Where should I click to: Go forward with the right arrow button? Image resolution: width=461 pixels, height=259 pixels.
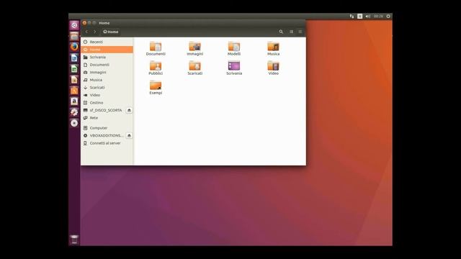[x=94, y=32]
